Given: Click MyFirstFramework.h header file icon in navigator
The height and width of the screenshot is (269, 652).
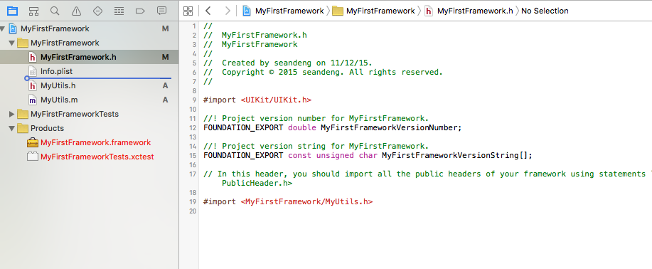Looking at the screenshot, I should tap(33, 57).
